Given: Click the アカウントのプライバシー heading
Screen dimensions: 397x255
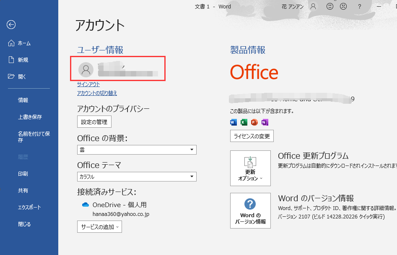Looking at the screenshot, I should coord(114,109).
